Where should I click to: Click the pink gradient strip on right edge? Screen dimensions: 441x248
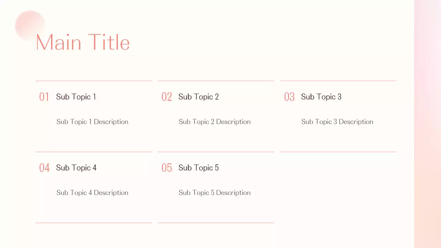tap(428, 124)
